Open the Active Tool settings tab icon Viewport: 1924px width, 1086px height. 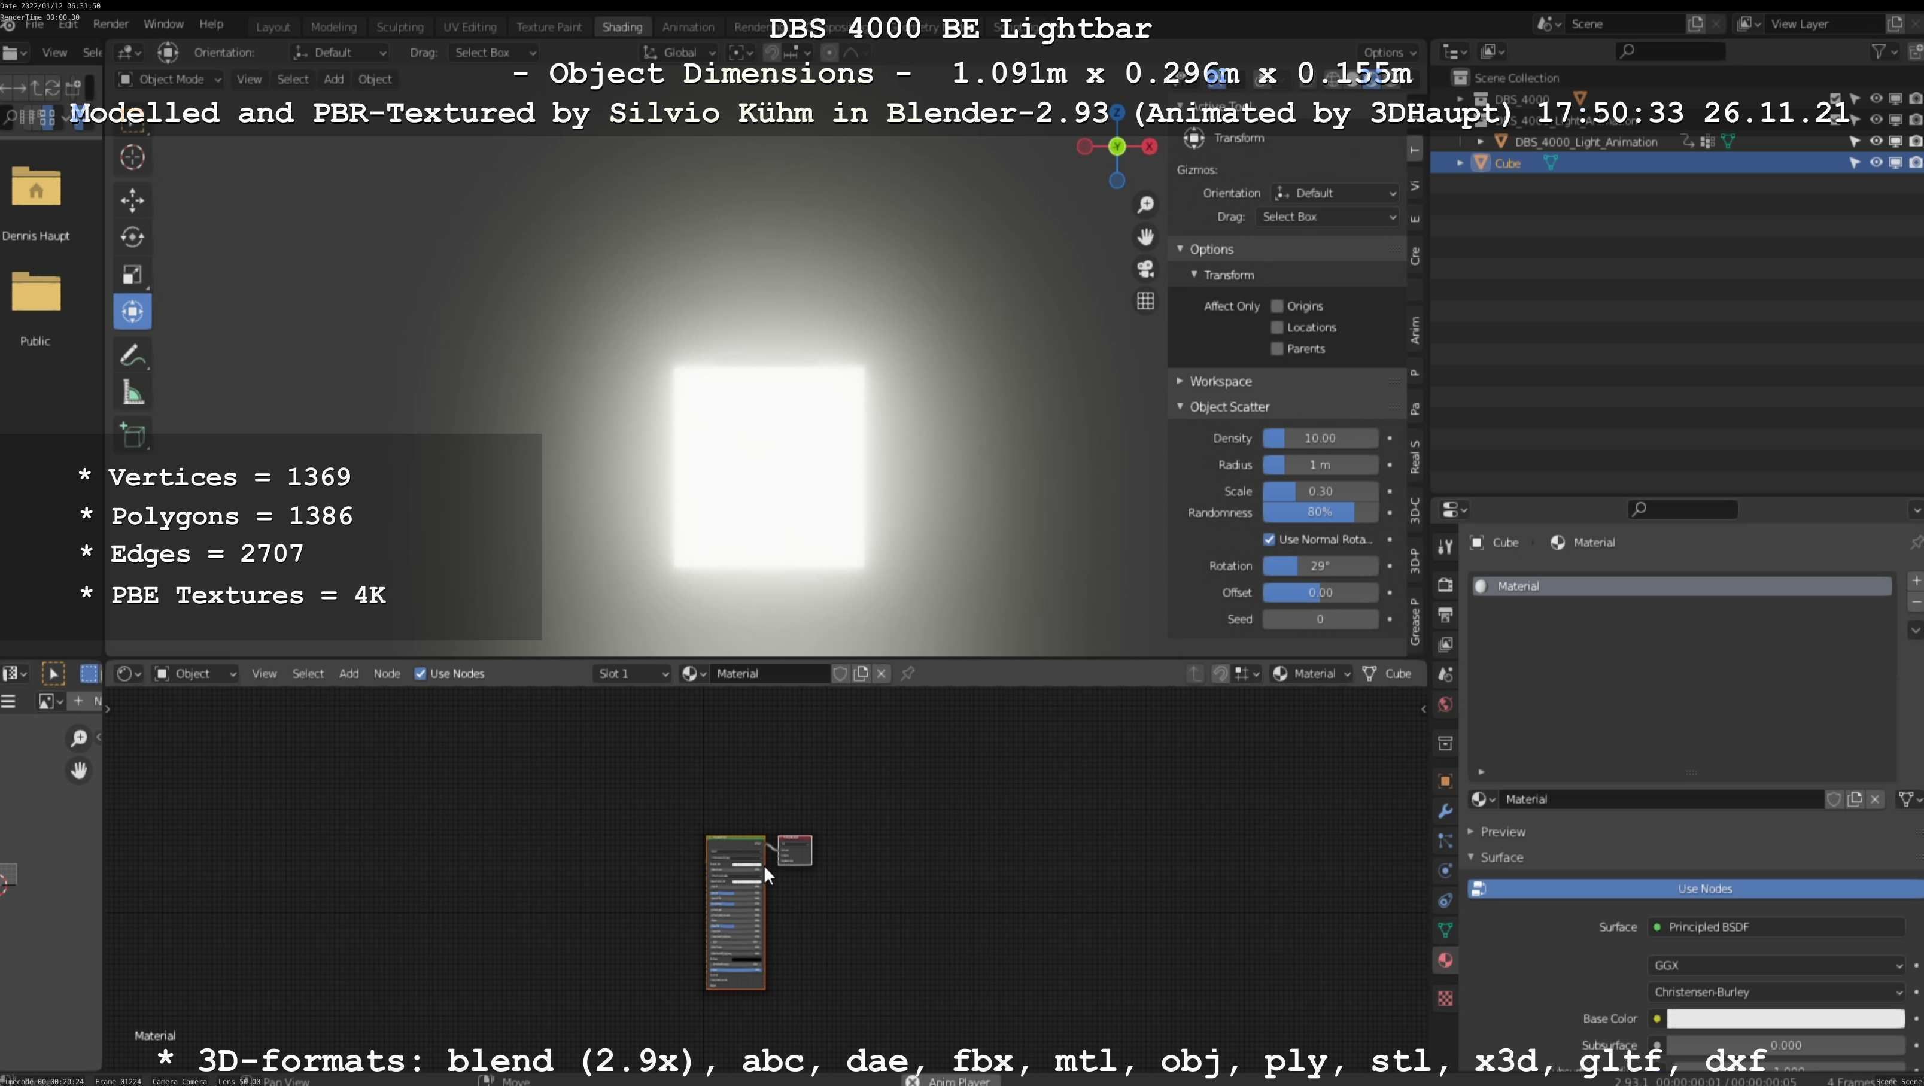tap(1445, 547)
